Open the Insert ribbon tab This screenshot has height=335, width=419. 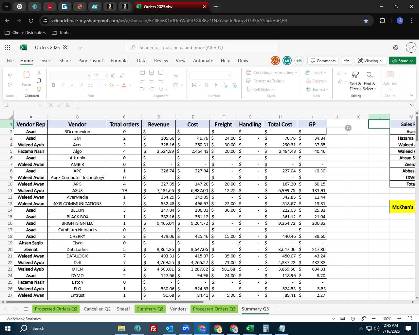(x=46, y=61)
